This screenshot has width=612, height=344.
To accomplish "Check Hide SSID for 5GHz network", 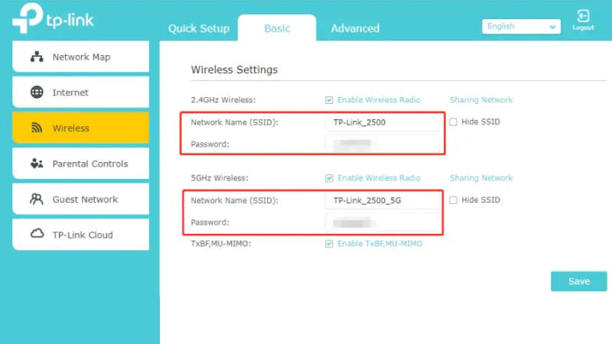I will click(x=453, y=200).
